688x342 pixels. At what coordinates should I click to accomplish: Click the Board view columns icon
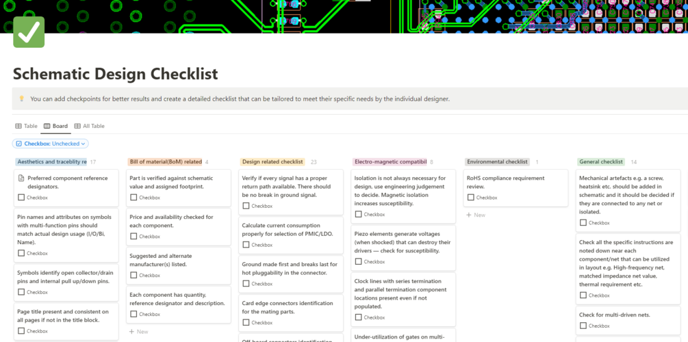(x=47, y=126)
